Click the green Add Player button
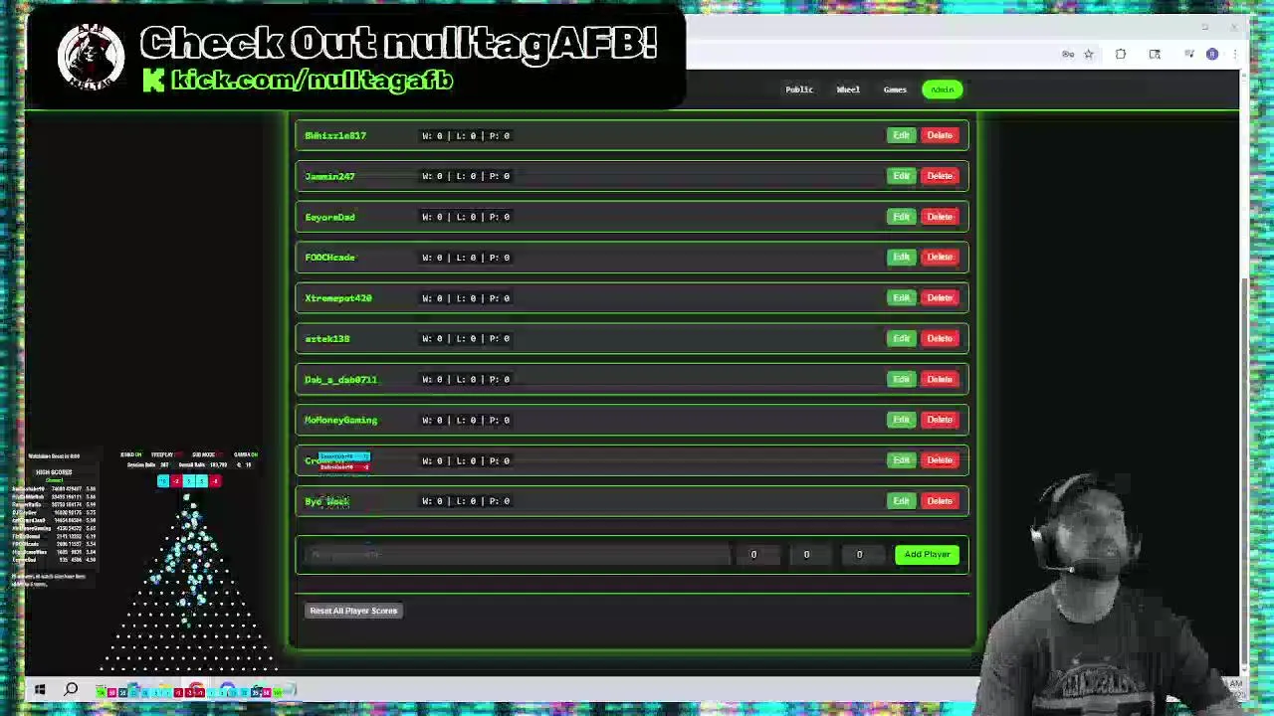Screen dimensions: 1274x716 coord(927,554)
